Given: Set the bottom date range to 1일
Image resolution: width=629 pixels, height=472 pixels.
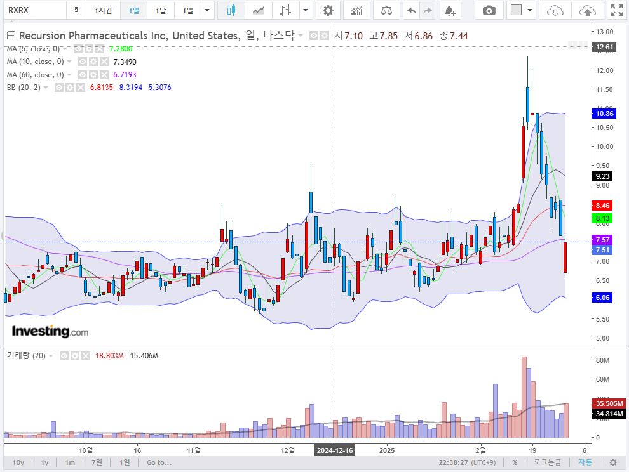Looking at the screenshot, I should point(125,462).
